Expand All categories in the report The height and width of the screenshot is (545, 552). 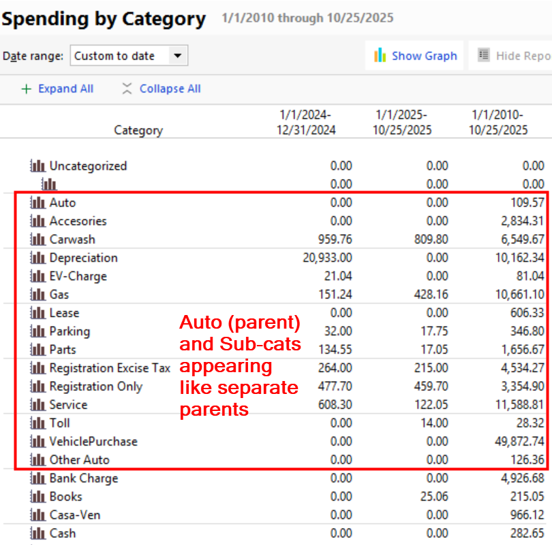pyautogui.click(x=57, y=88)
